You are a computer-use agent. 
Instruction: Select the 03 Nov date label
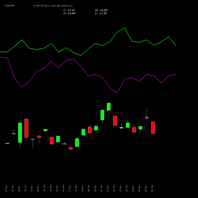38,188
